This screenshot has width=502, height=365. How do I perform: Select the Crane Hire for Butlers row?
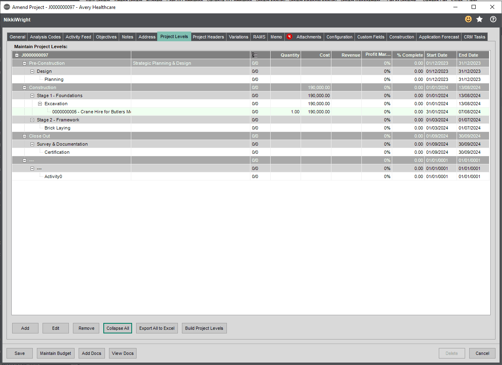coord(250,112)
